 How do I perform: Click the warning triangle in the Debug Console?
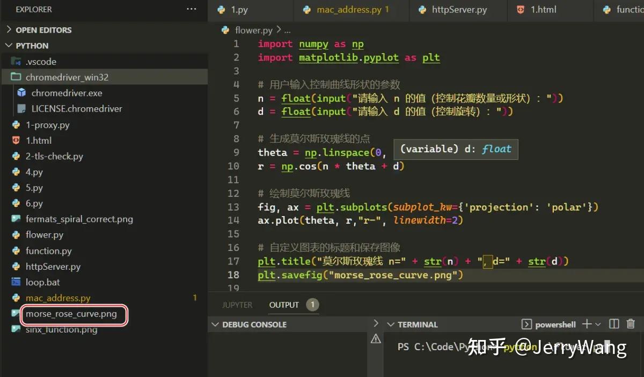[376, 338]
